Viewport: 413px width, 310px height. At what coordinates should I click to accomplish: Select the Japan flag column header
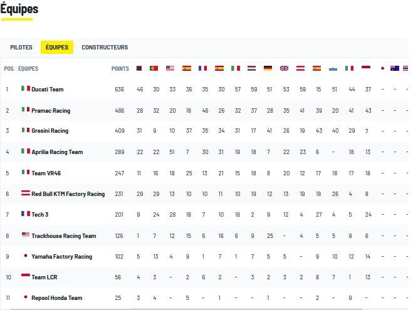[x=382, y=68]
